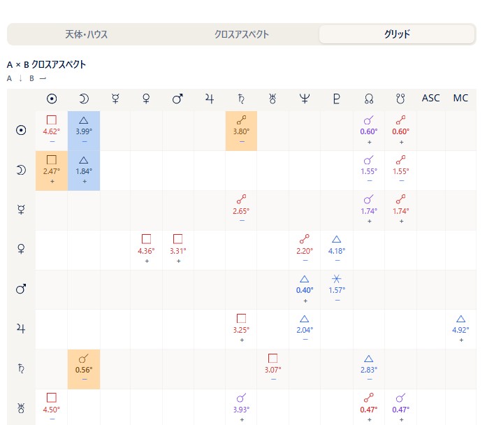Click the Jupiter-MC trine 4.92° cell
This screenshot has height=425, width=487.
point(461,329)
